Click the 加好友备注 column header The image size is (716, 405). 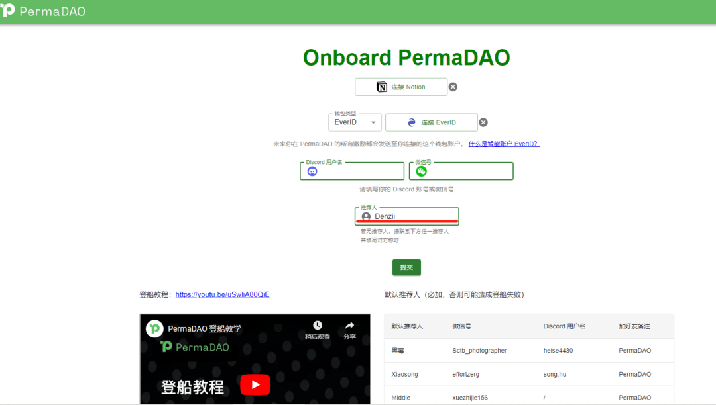[x=634, y=326]
